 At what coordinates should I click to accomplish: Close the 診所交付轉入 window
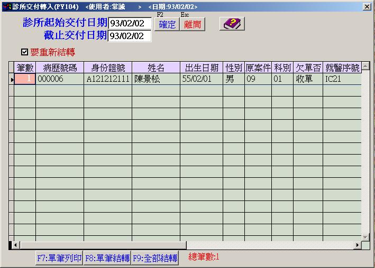click(367, 6)
